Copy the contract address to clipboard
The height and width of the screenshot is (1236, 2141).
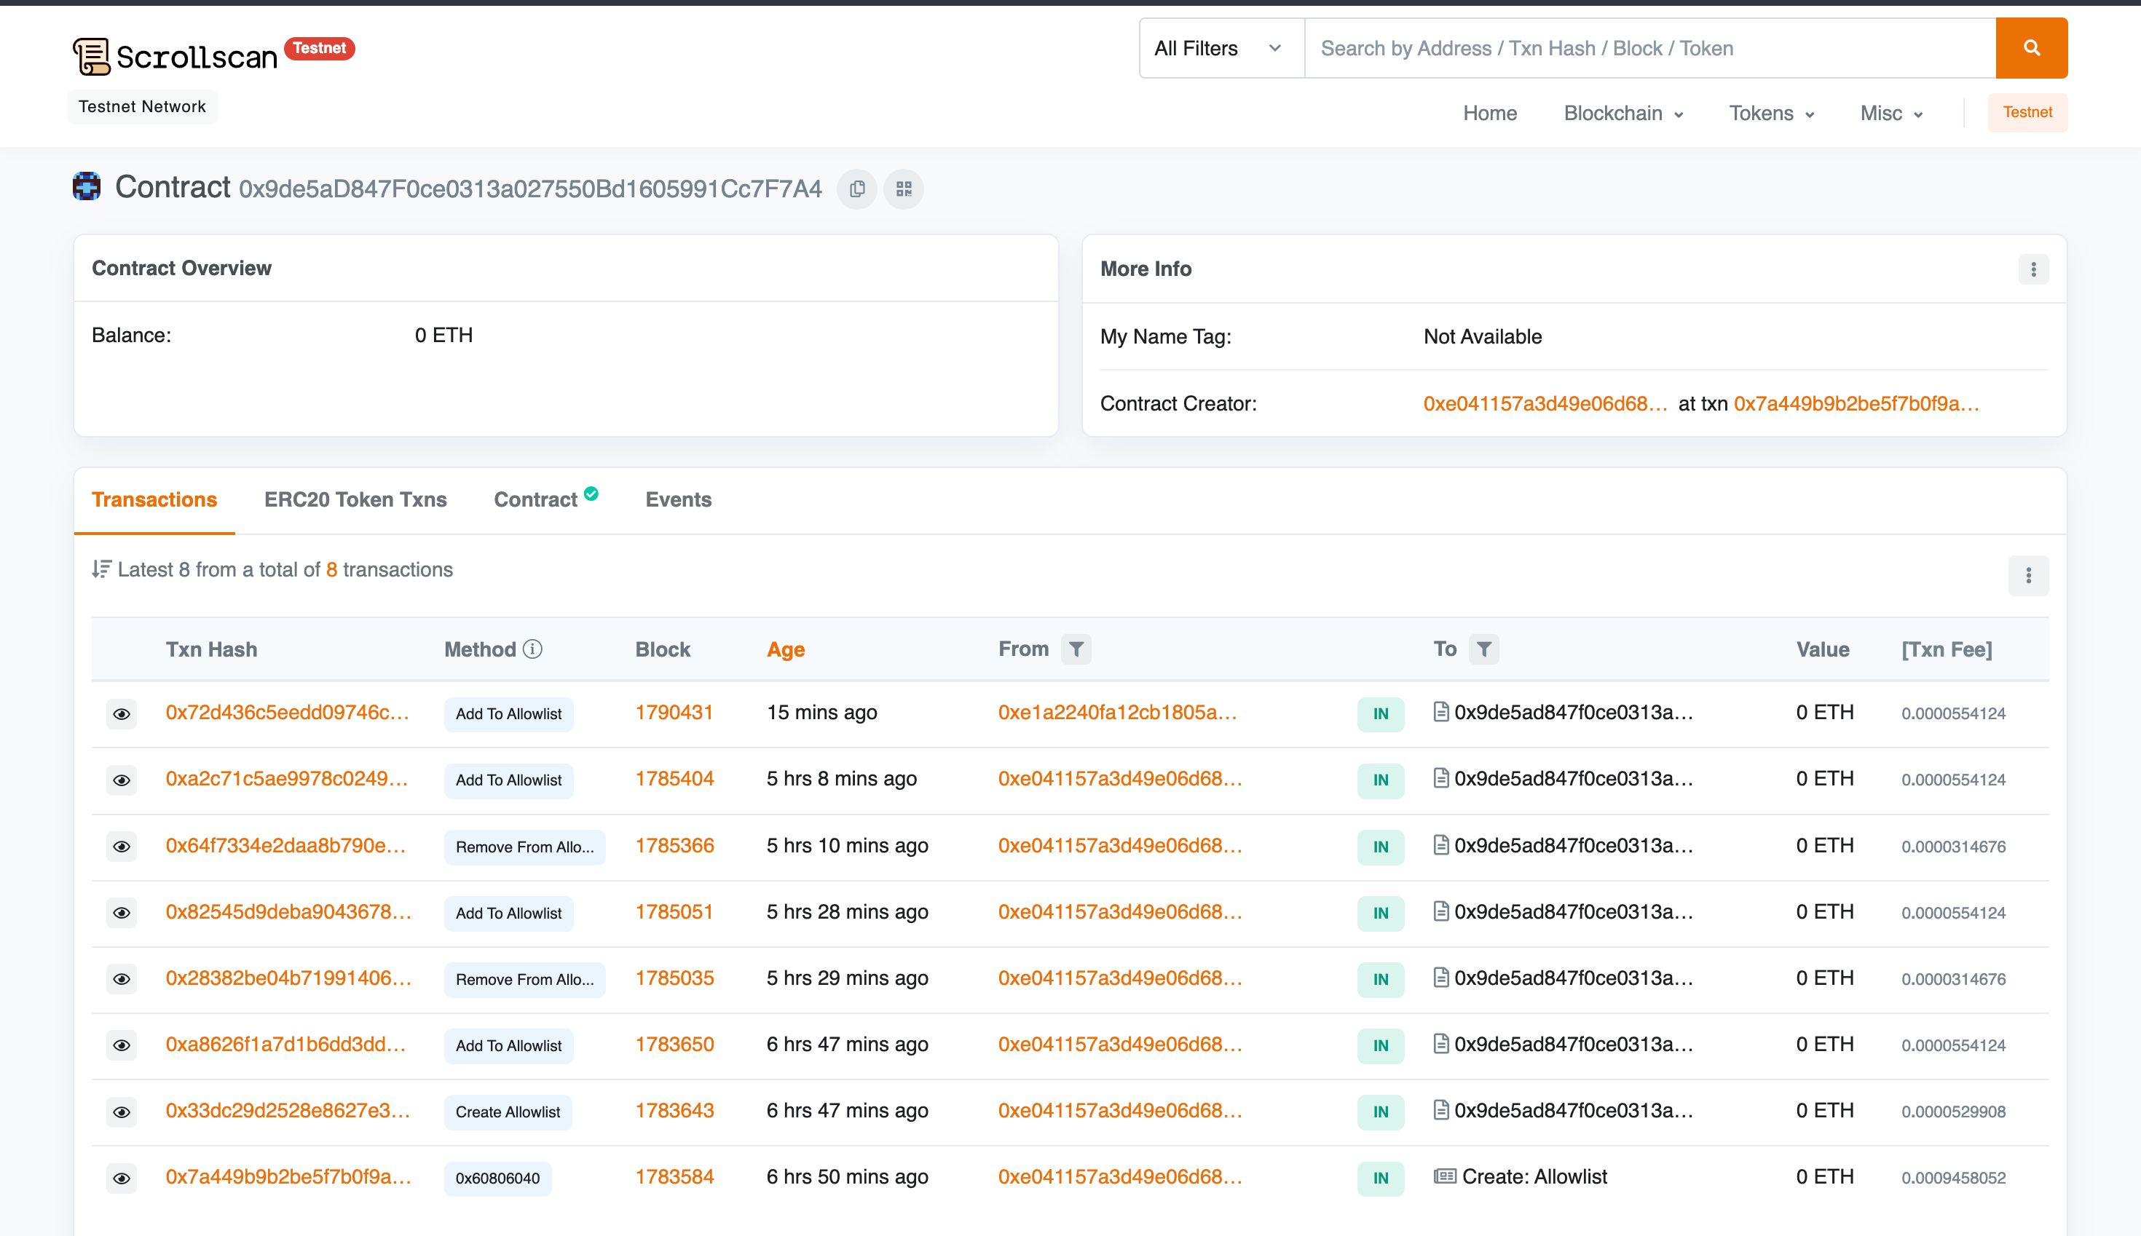(x=857, y=189)
